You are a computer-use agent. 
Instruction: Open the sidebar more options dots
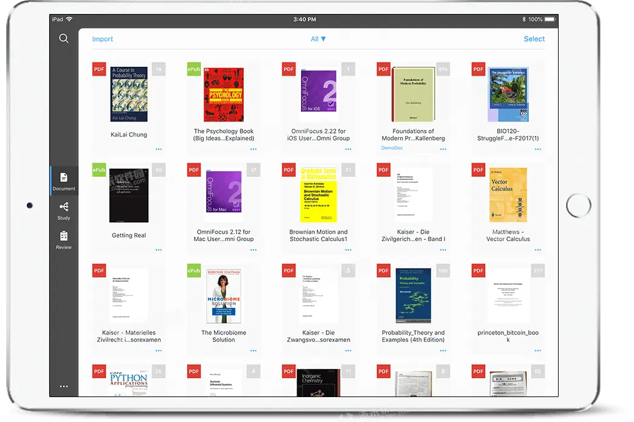(64, 386)
